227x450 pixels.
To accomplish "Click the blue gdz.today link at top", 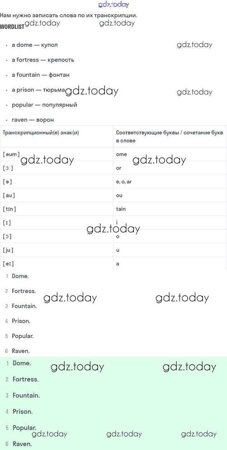I will pyautogui.click(x=114, y=5).
